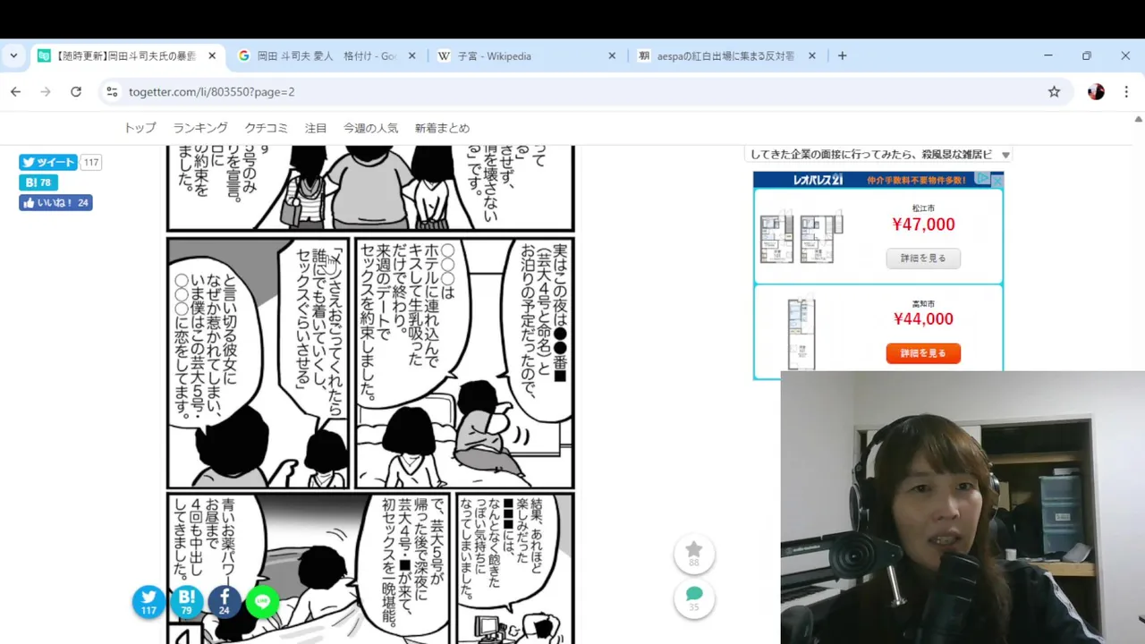Click 詳細を見る for the ¥47,000 listing
Screen dimensions: 1145x644
pyautogui.click(x=923, y=258)
